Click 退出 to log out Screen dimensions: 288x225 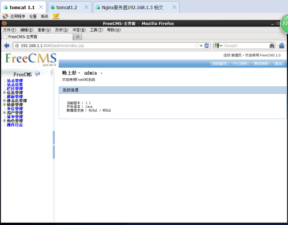[x=278, y=63]
